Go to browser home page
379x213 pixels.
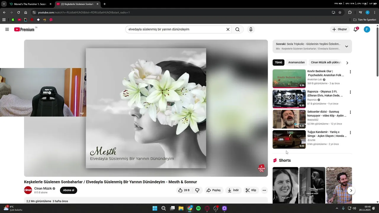[26, 12]
